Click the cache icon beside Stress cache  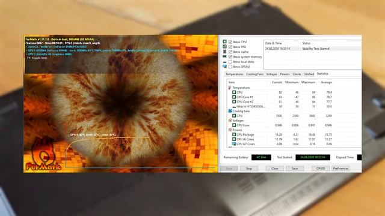[224, 52]
